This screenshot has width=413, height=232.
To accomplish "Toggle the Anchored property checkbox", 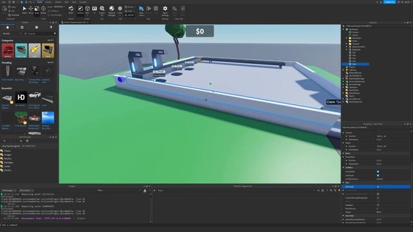I will (x=378, y=186).
